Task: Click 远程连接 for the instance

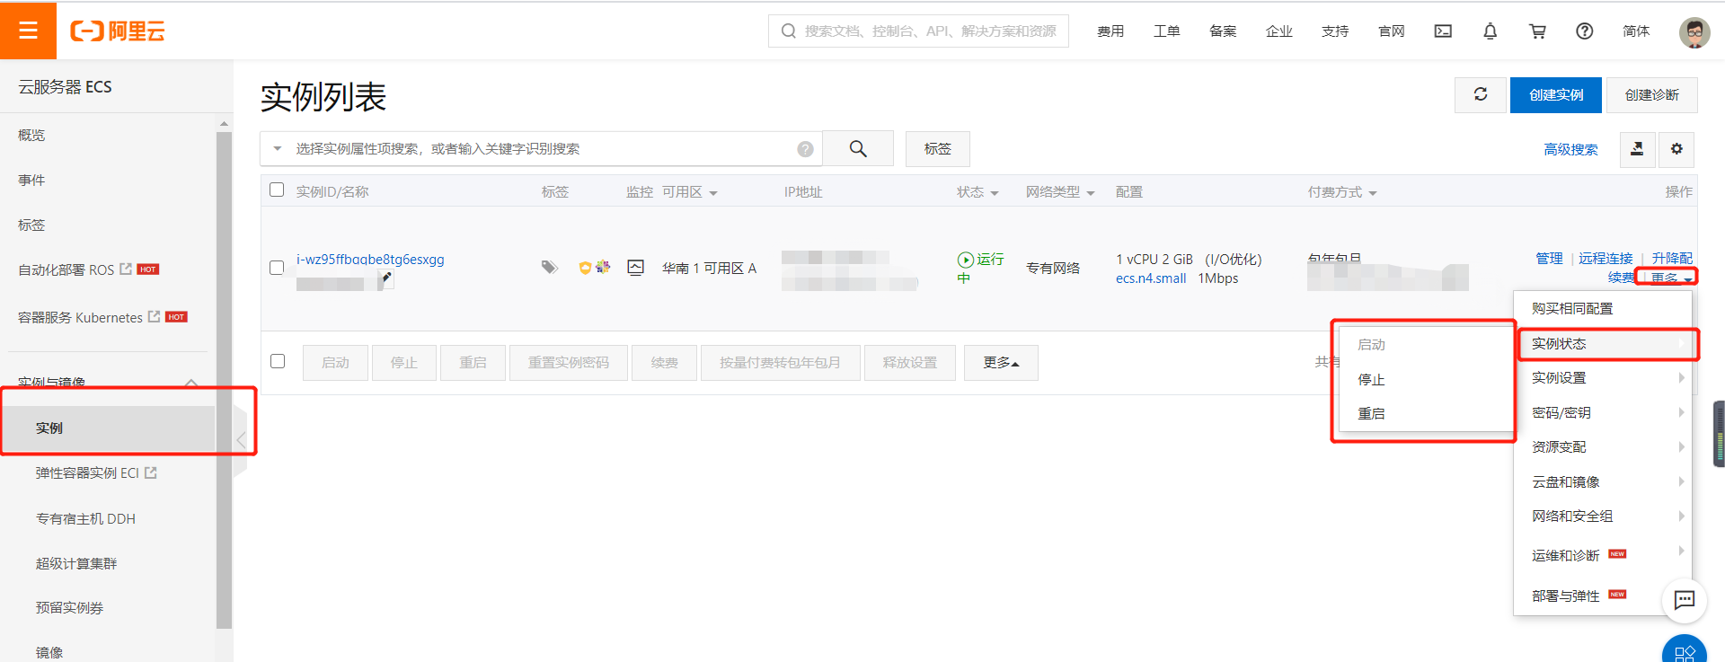Action: click(1606, 259)
